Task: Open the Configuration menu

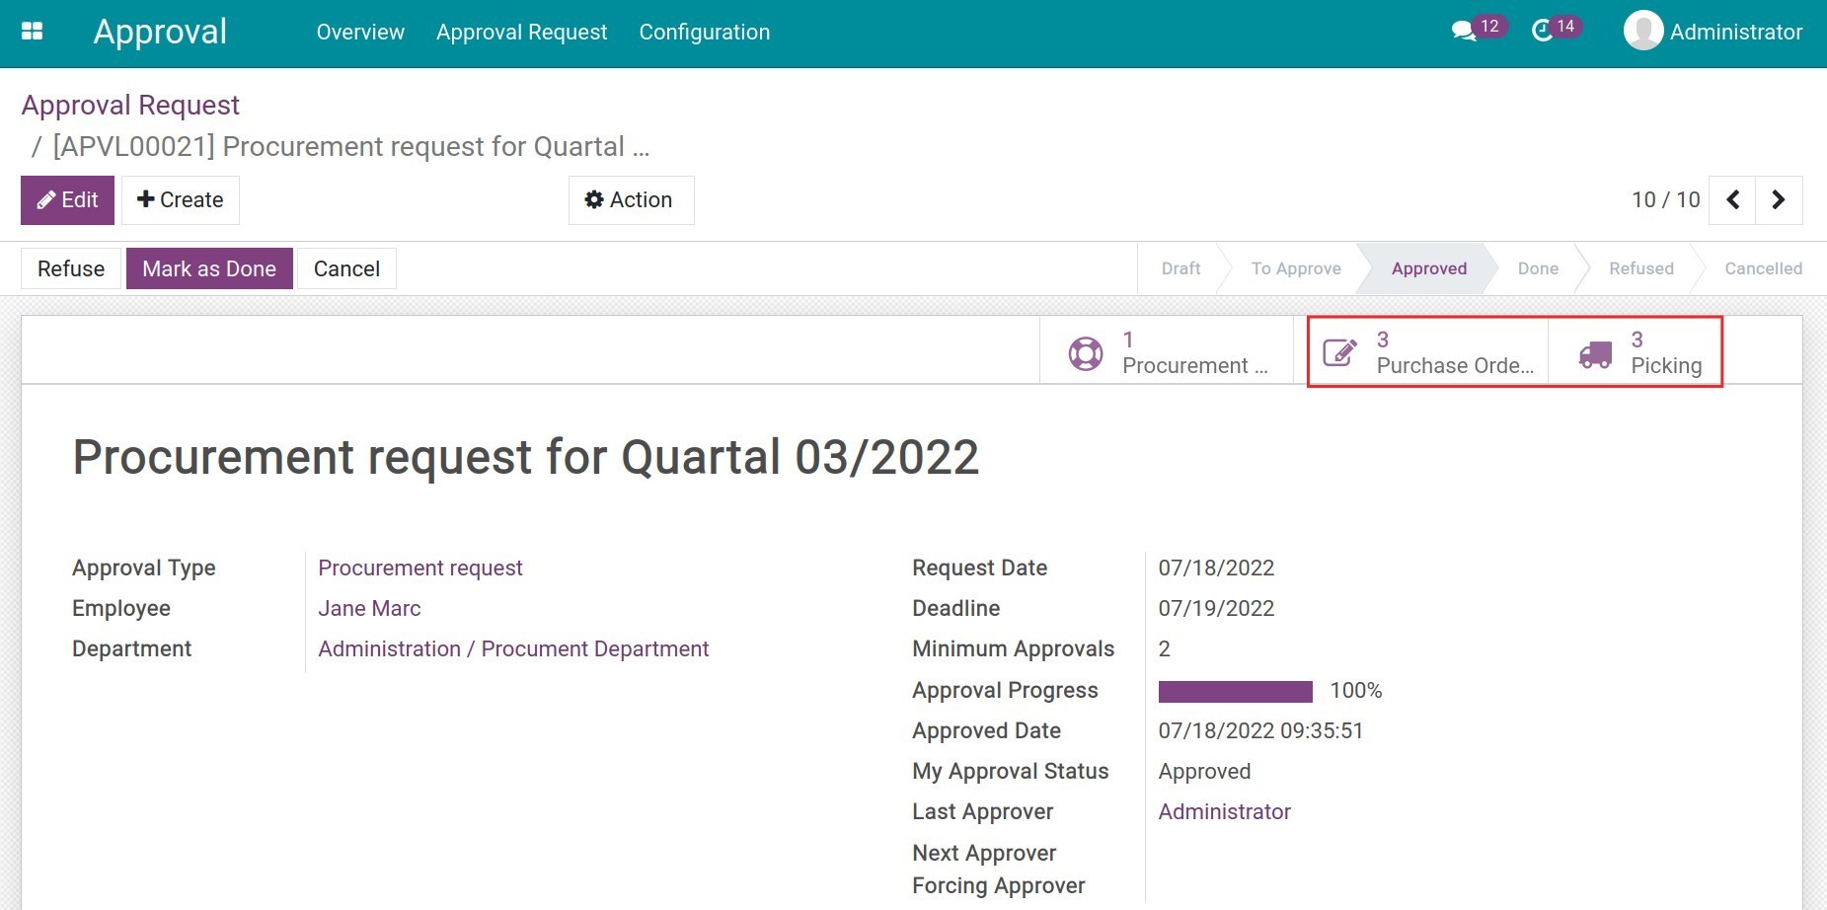Action: pyautogui.click(x=704, y=33)
